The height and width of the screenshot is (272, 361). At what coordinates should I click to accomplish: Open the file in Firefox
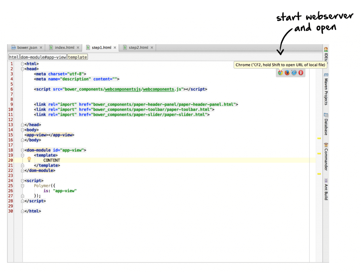click(x=287, y=73)
